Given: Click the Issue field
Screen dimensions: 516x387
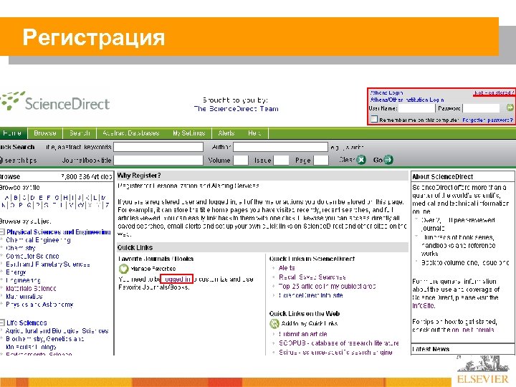Looking at the screenshot, I should (282, 161).
